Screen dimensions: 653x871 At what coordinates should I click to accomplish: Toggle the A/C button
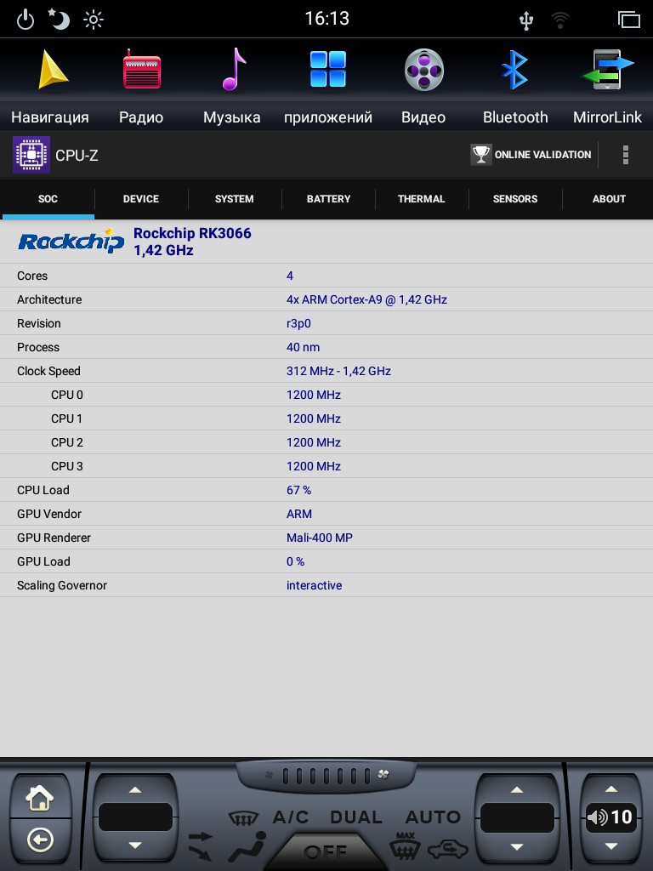coord(291,817)
